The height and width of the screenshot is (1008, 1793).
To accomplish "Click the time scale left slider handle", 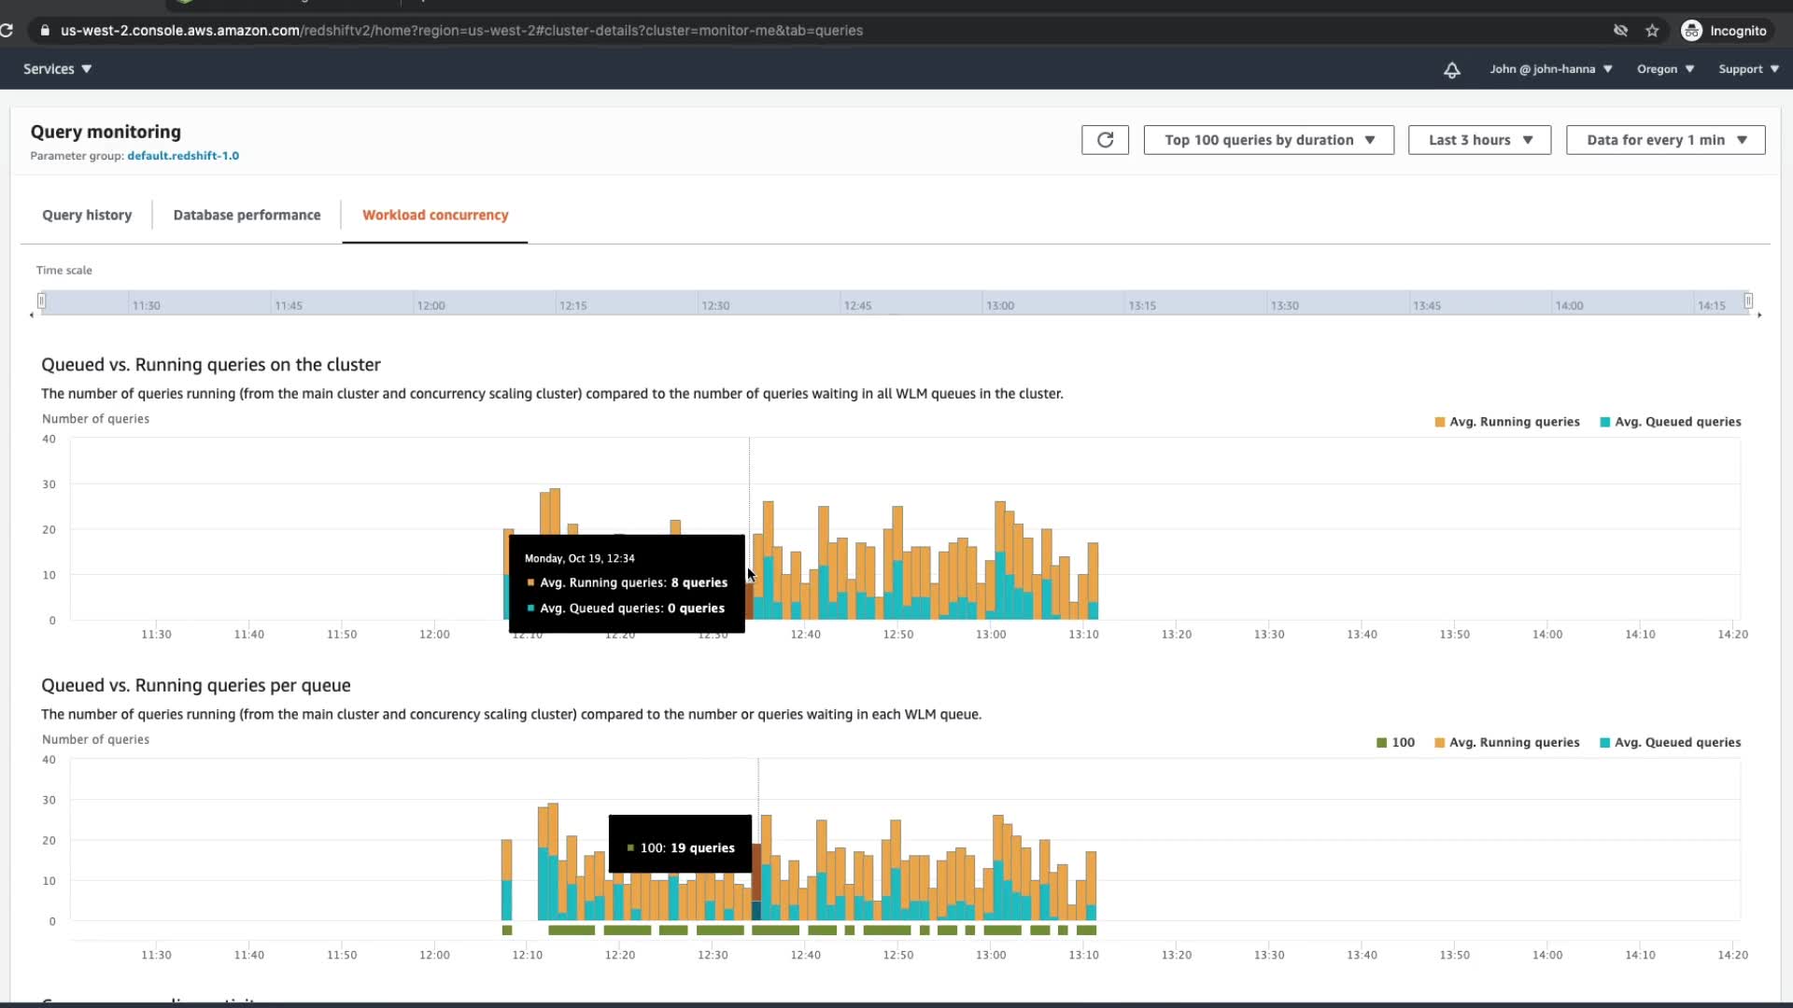I will (42, 301).
